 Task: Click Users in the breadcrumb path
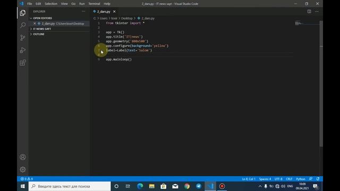point(104,19)
